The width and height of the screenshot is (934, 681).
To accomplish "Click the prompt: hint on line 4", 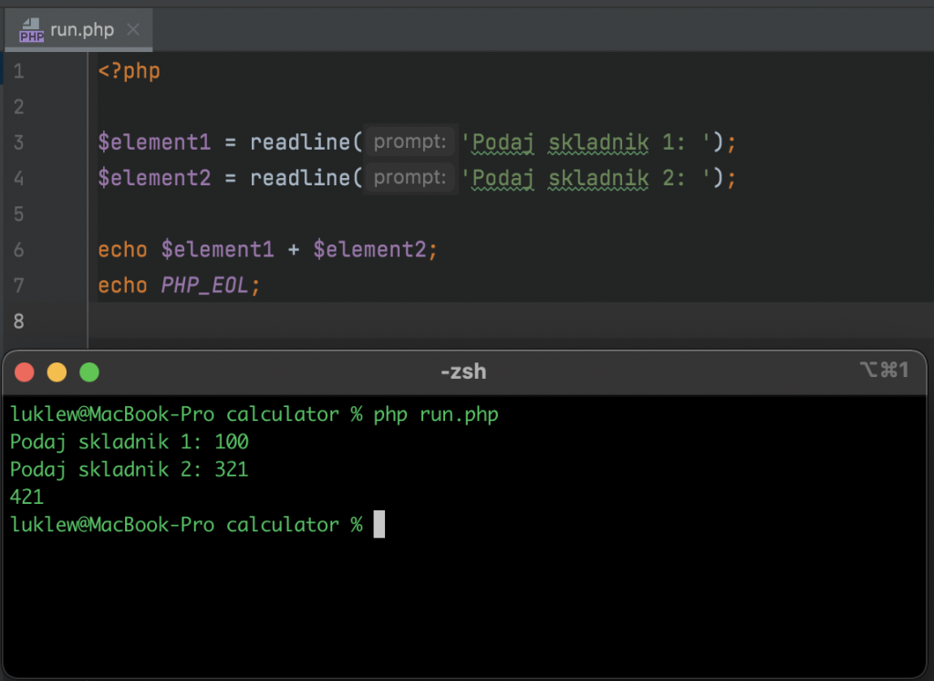I will click(x=410, y=177).
